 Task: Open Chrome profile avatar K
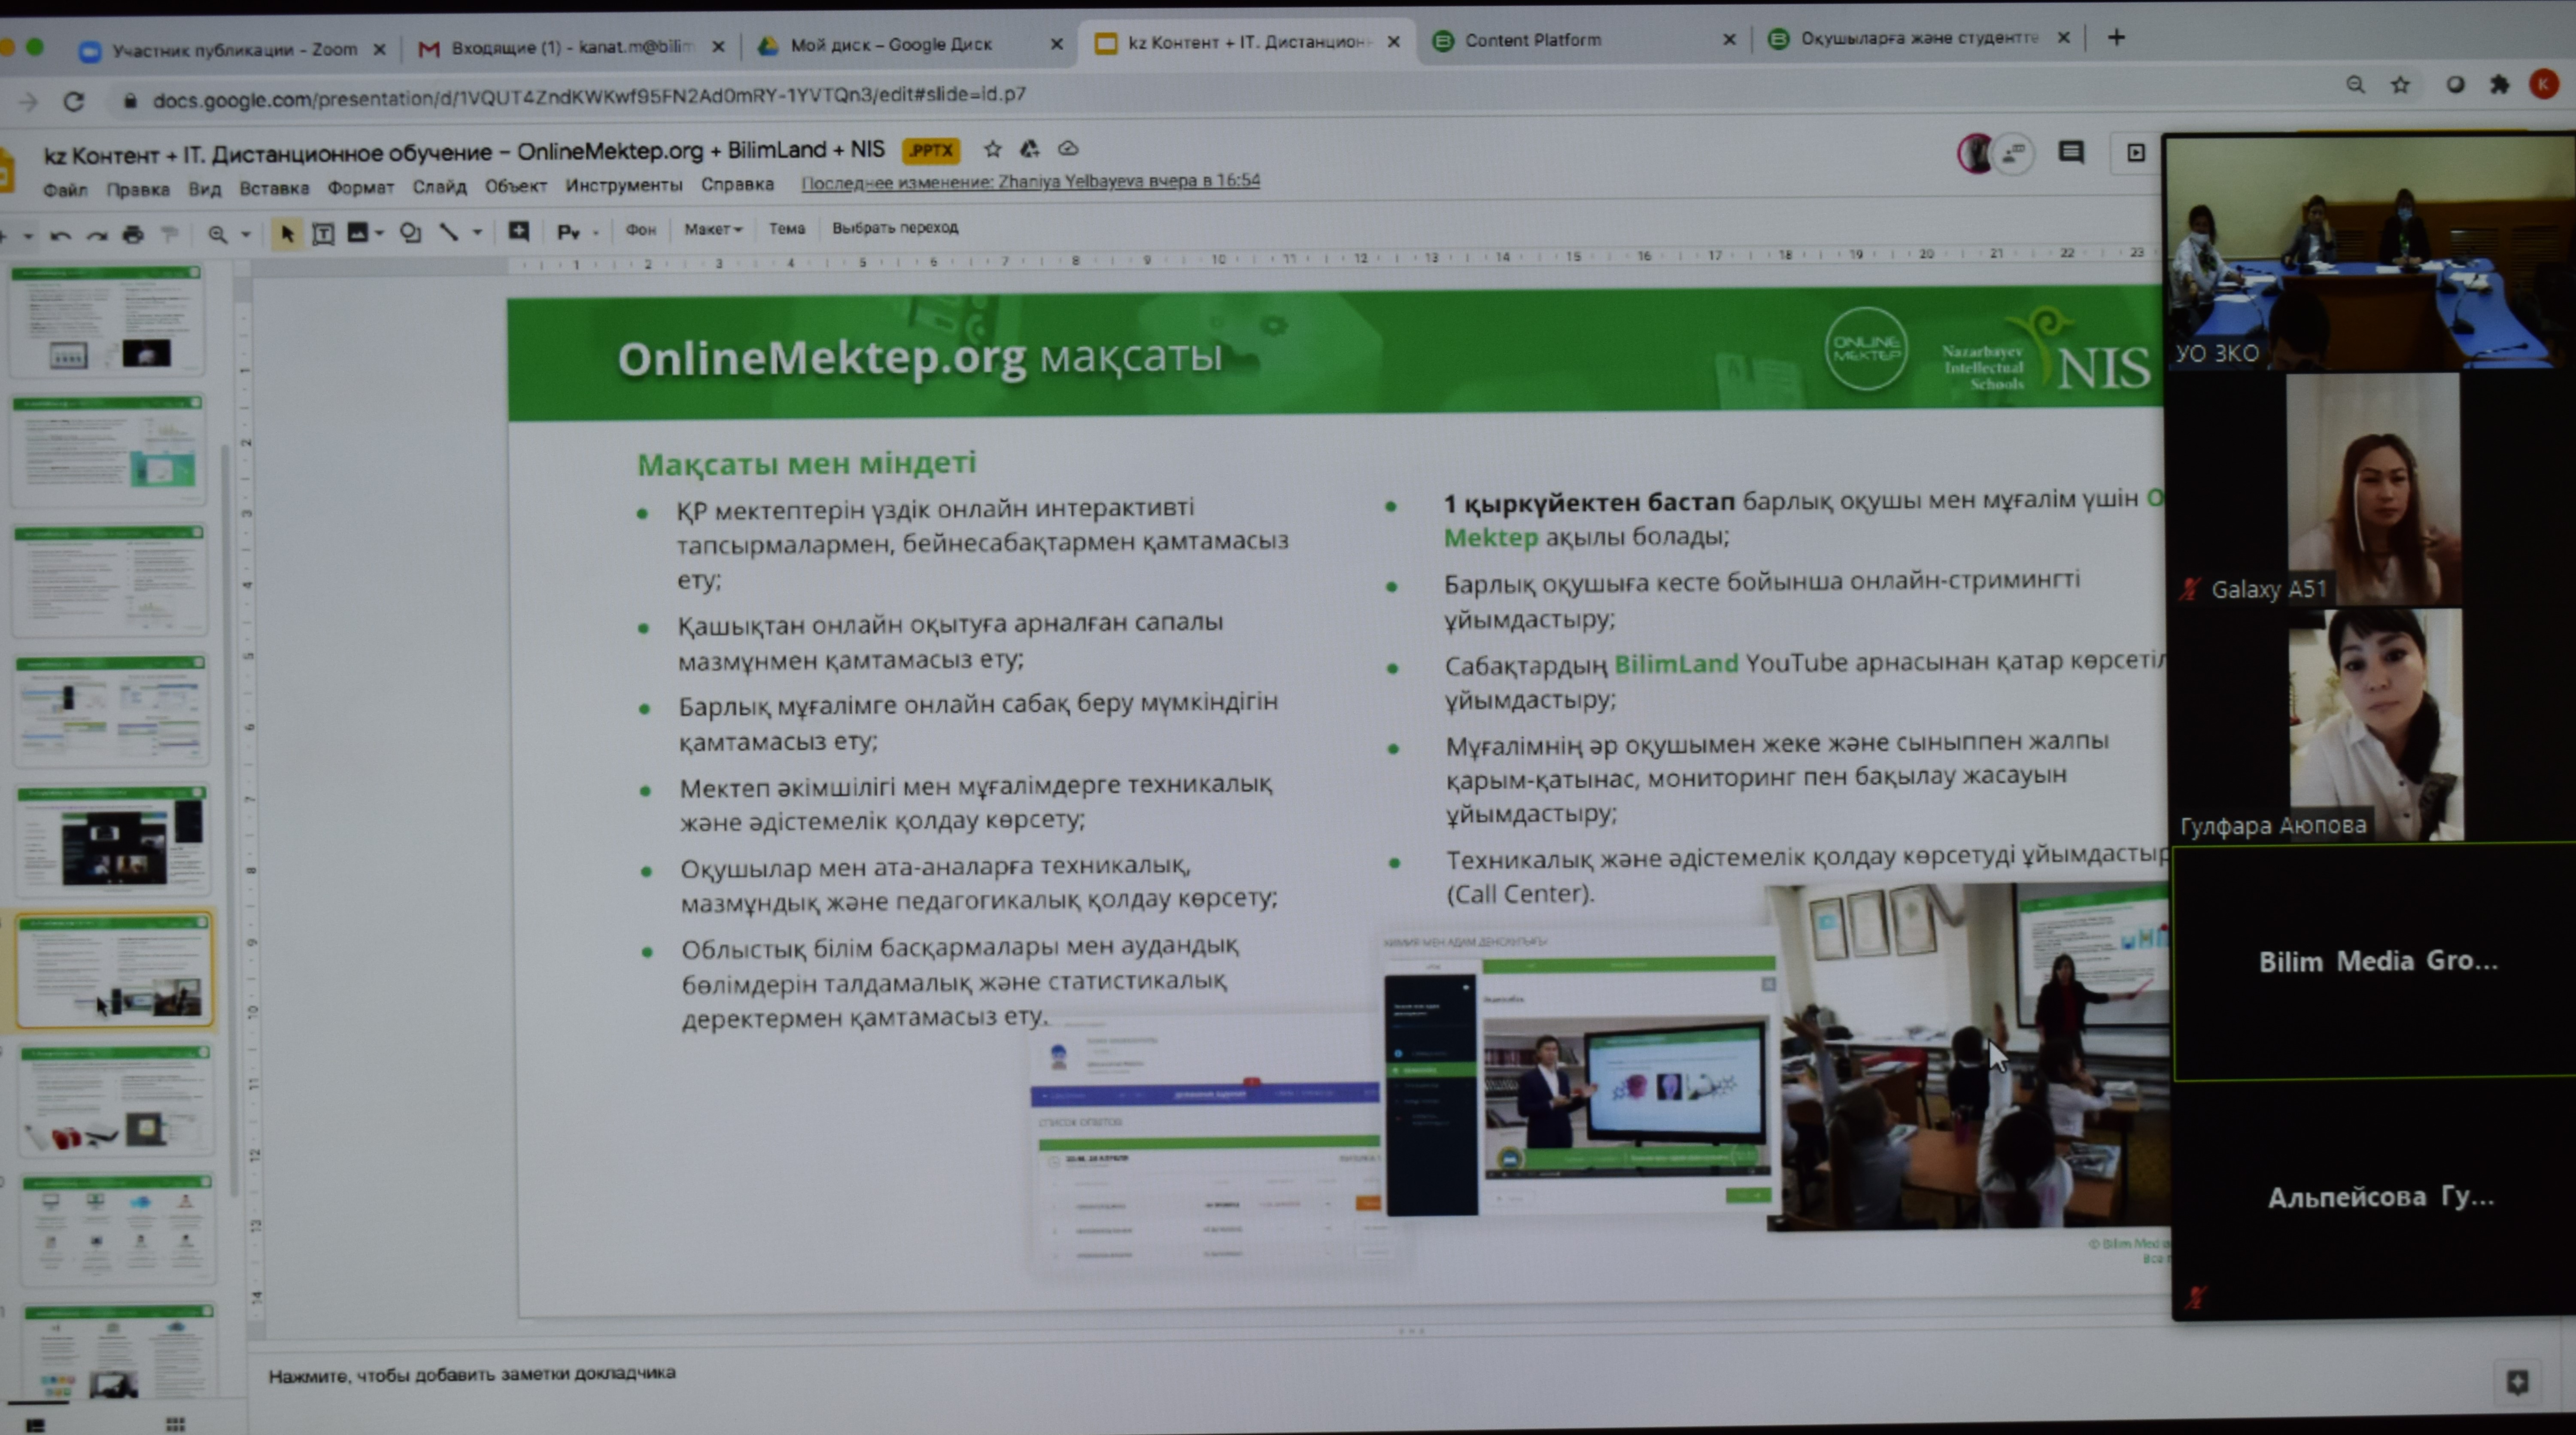click(x=2543, y=84)
